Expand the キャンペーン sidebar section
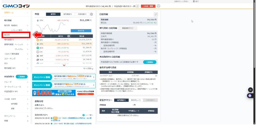Viewport: 257px width, 126px height. coord(28,116)
